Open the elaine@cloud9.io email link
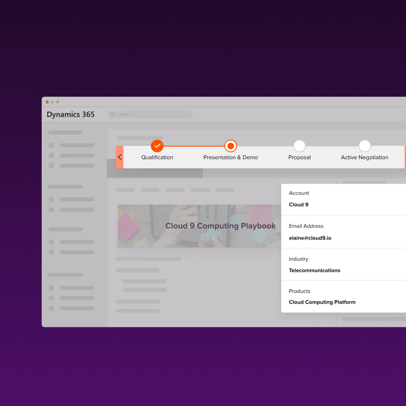406x406 pixels. pos(310,238)
